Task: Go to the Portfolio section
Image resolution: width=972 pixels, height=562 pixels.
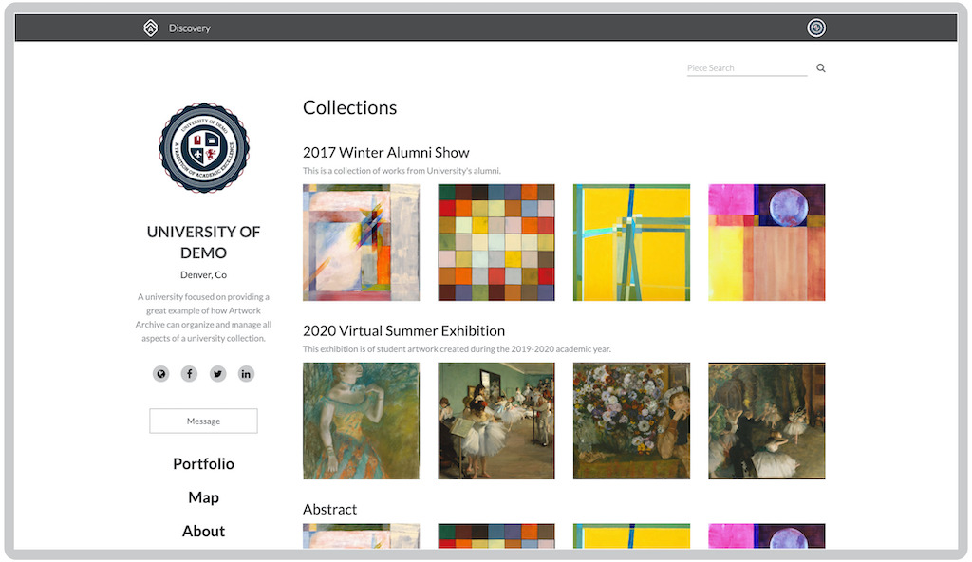Action: [203, 464]
